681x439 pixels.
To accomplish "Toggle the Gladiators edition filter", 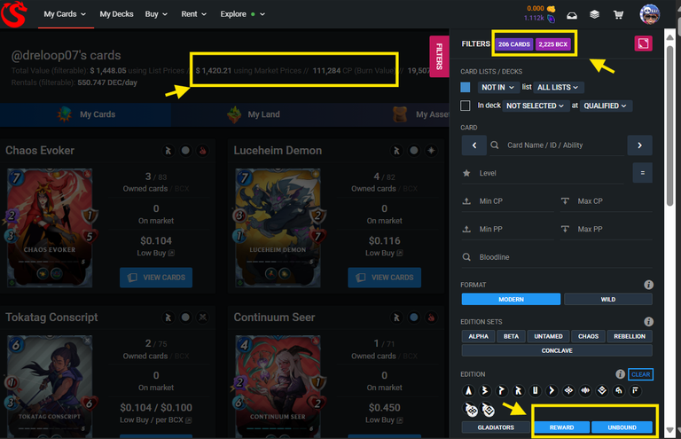I will (496, 427).
